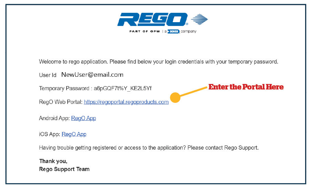Click the NewUser@email.com user ID text
The height and width of the screenshot is (189, 312).
[x=92, y=75]
